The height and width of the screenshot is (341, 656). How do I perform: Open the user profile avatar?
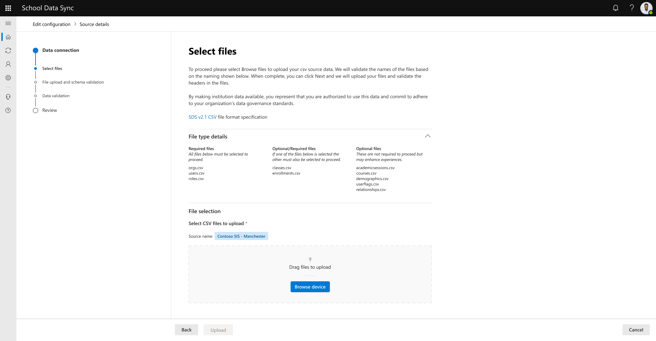pos(646,8)
